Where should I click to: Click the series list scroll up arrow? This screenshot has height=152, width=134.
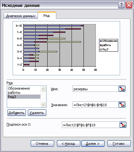pyautogui.click(x=43, y=89)
